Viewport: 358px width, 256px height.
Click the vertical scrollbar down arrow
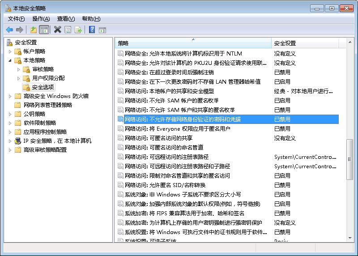point(350,239)
